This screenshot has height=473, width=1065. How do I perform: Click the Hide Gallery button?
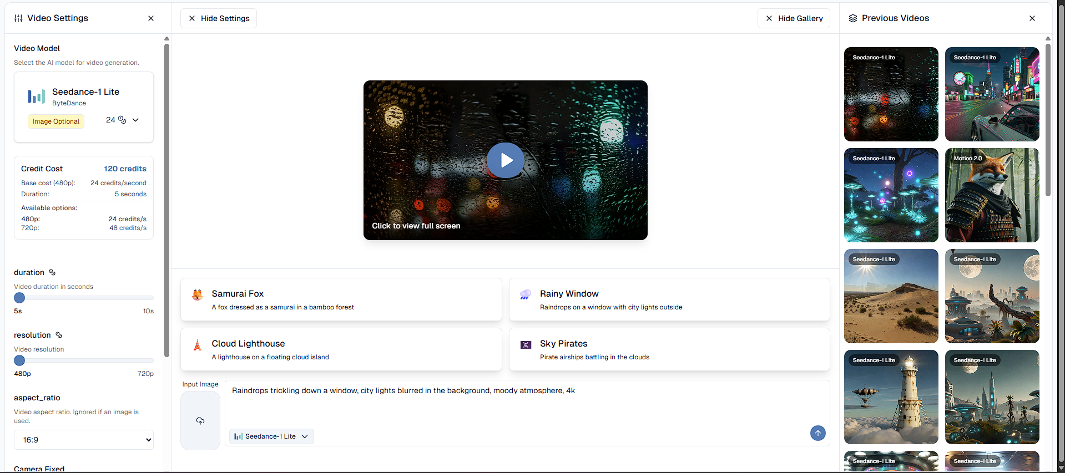794,18
